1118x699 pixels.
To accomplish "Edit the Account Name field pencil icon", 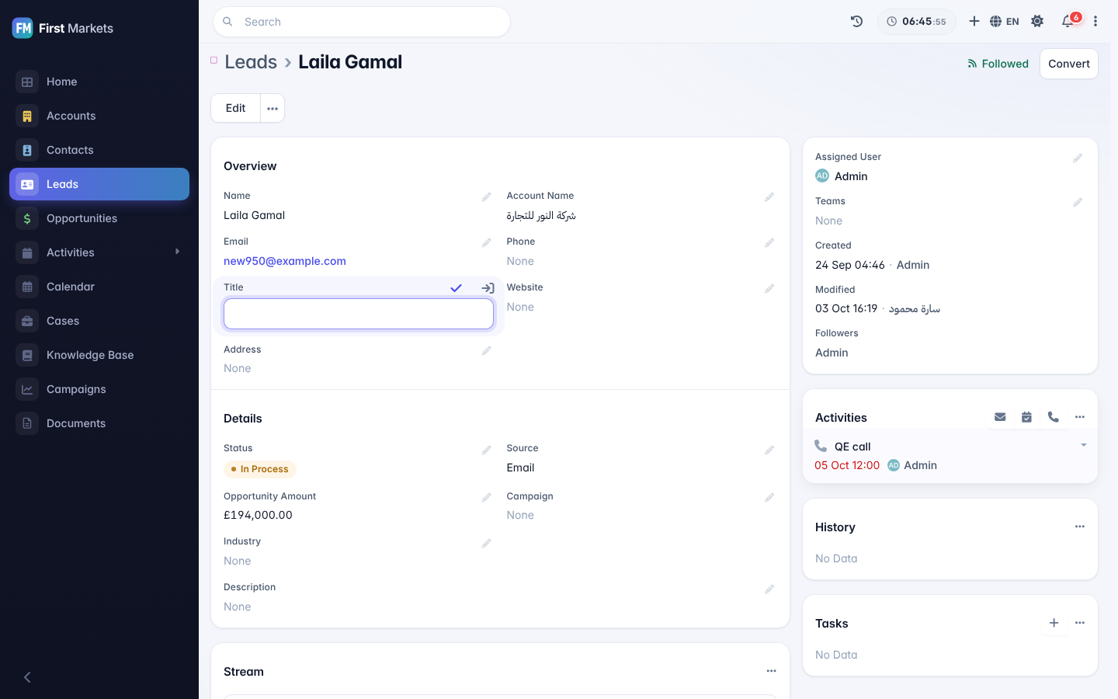I will 769,197.
